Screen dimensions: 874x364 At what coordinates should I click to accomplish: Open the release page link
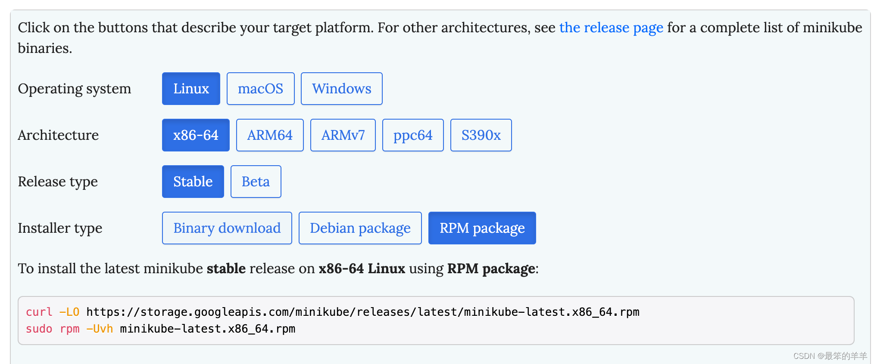click(x=611, y=28)
